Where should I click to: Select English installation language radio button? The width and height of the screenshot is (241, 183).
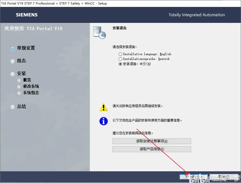(x=120, y=54)
